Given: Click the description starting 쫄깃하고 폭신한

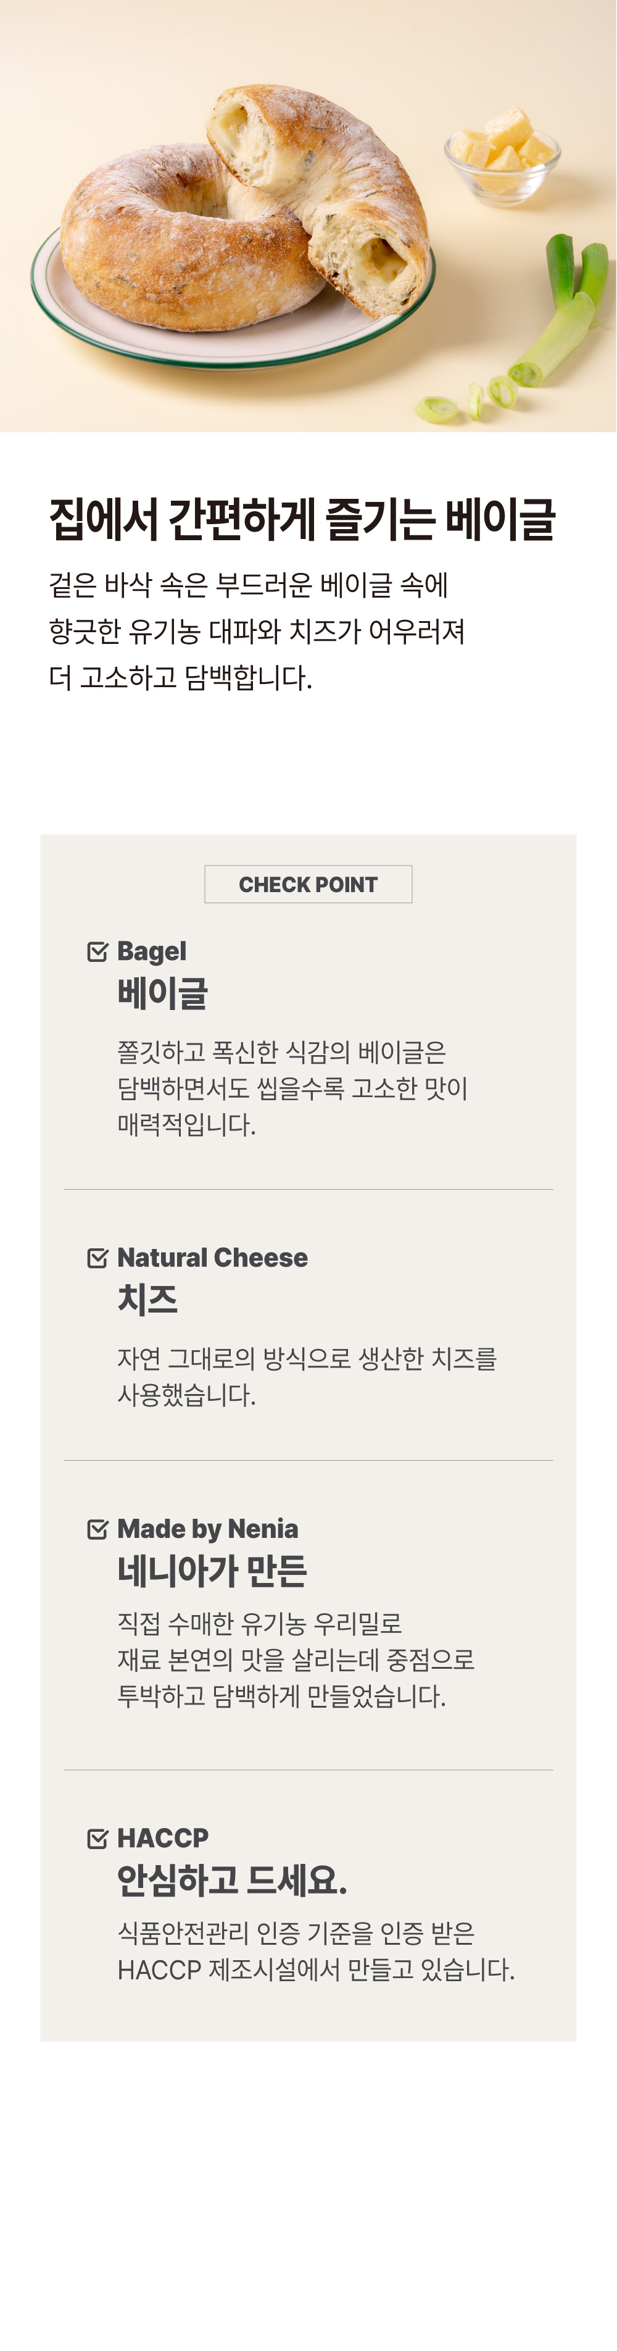Looking at the screenshot, I should (292, 1089).
